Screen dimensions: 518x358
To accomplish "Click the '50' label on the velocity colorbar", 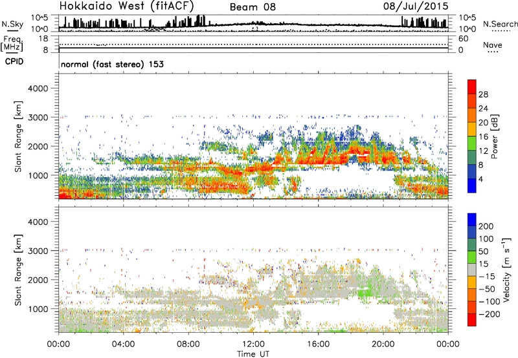I will (x=483, y=251).
